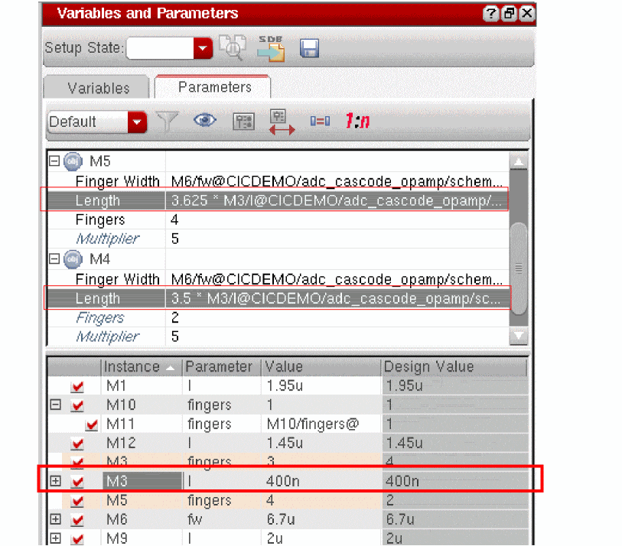Click the Value column header
The image size is (622, 546).
tap(321, 367)
